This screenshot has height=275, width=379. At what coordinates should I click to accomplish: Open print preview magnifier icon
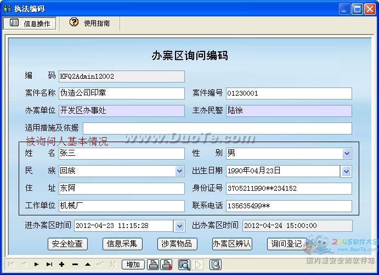pyautogui.click(x=184, y=265)
